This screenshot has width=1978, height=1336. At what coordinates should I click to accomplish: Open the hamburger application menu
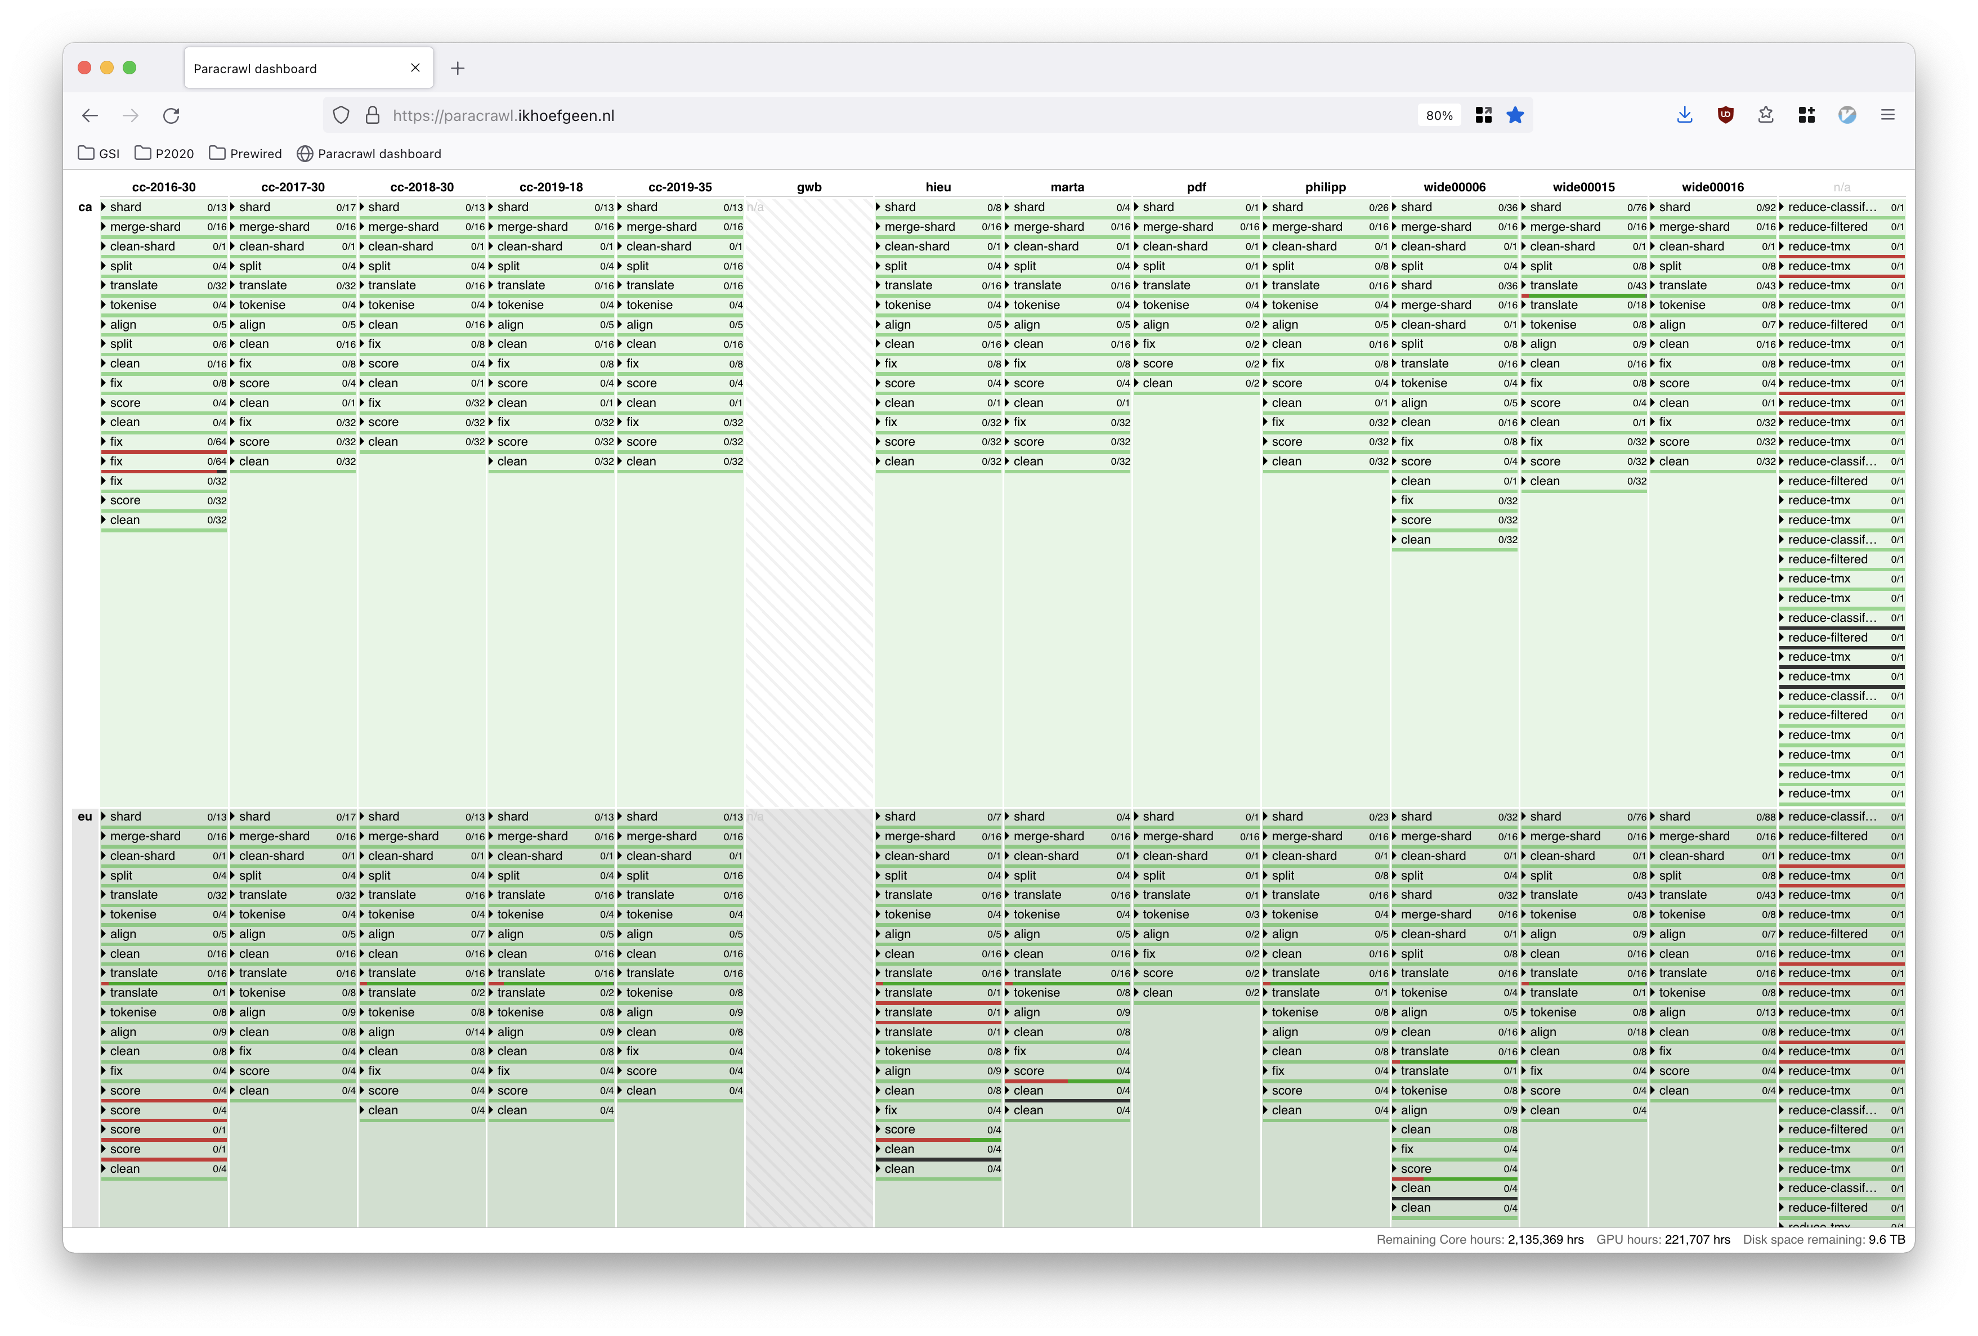coord(1887,115)
